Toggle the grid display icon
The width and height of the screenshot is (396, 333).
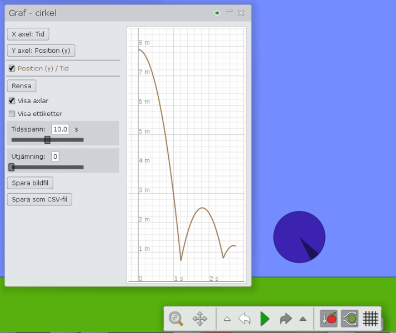click(x=370, y=319)
